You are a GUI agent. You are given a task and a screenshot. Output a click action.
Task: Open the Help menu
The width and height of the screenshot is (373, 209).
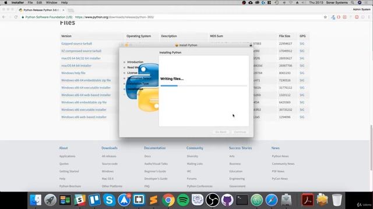click(65, 2)
